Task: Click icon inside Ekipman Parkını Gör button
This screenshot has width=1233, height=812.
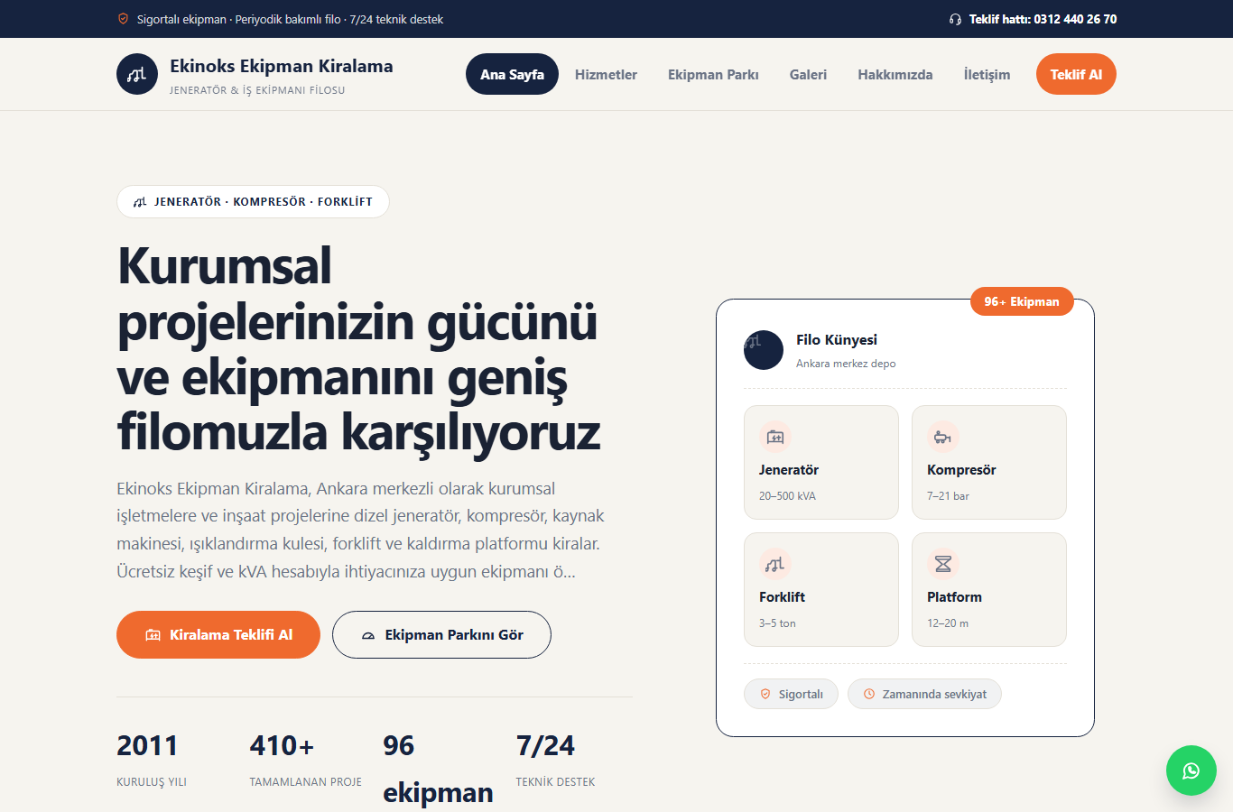Action: tap(368, 635)
